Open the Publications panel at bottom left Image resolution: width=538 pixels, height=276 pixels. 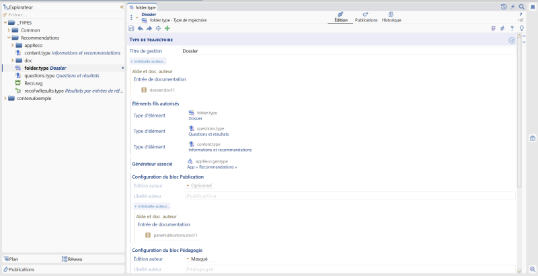coord(63,269)
